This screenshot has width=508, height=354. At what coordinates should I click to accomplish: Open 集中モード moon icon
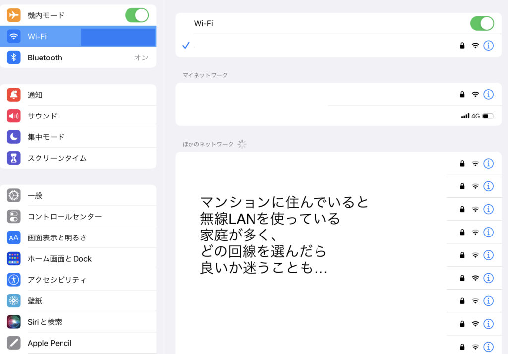[x=14, y=137]
